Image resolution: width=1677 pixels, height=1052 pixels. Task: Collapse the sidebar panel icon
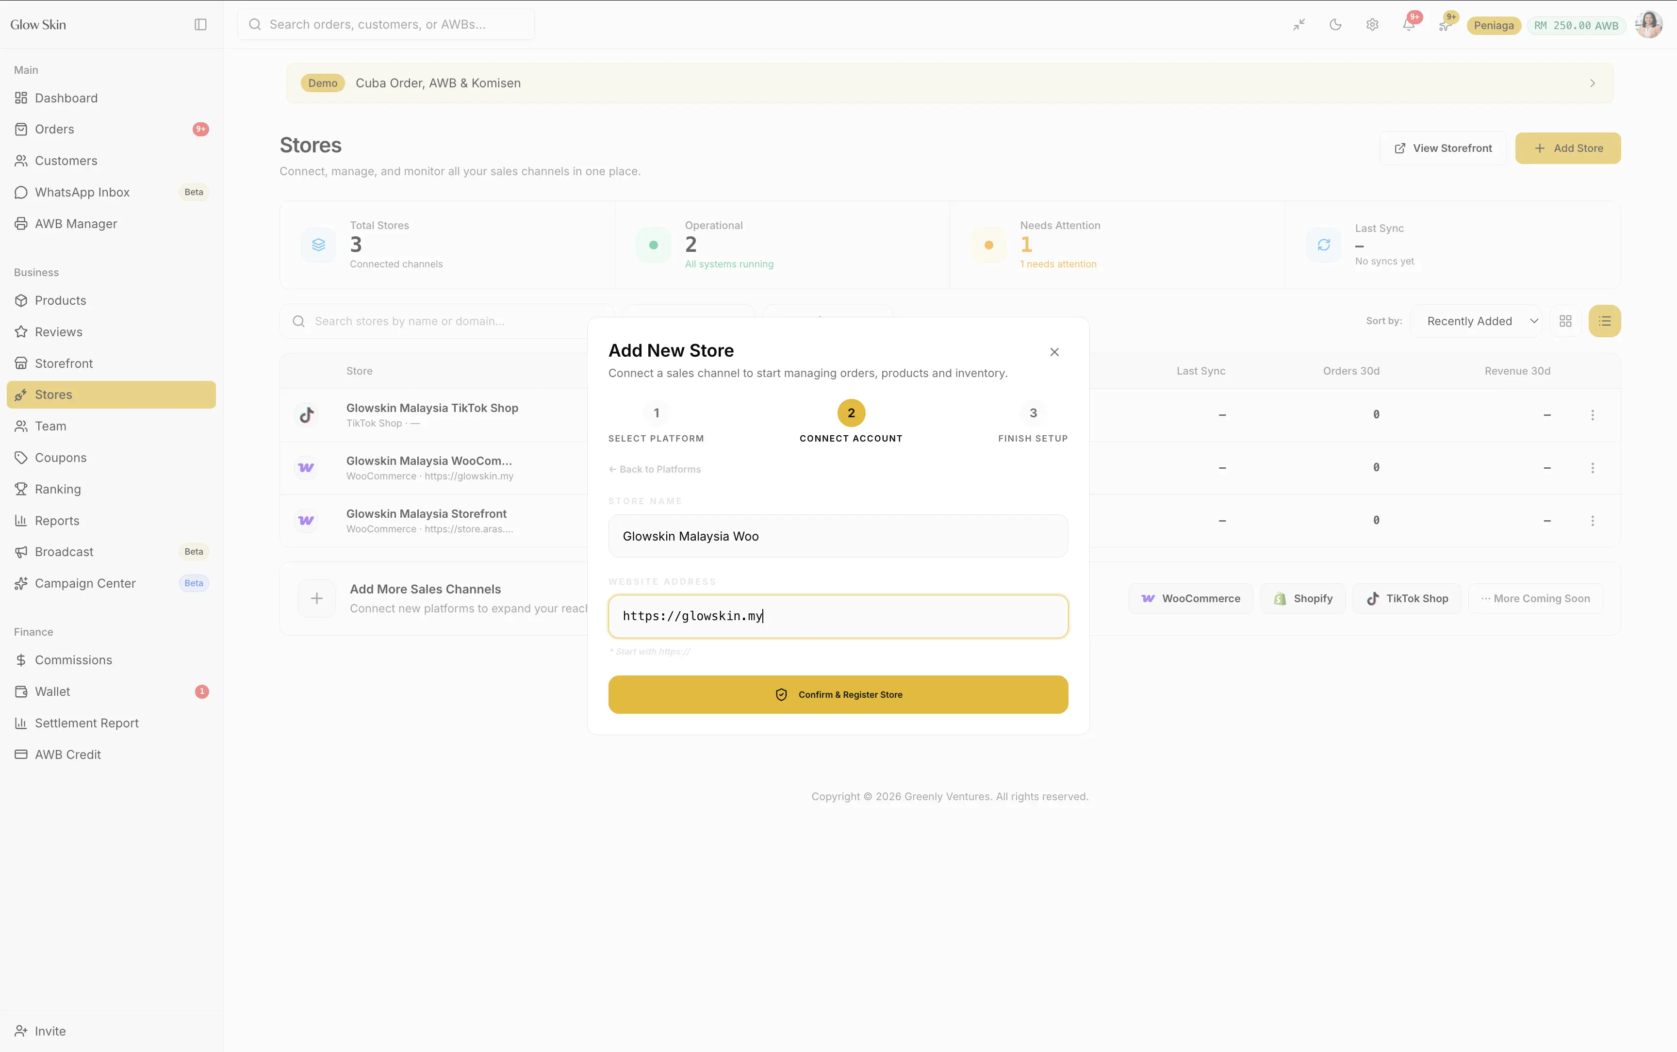[200, 24]
